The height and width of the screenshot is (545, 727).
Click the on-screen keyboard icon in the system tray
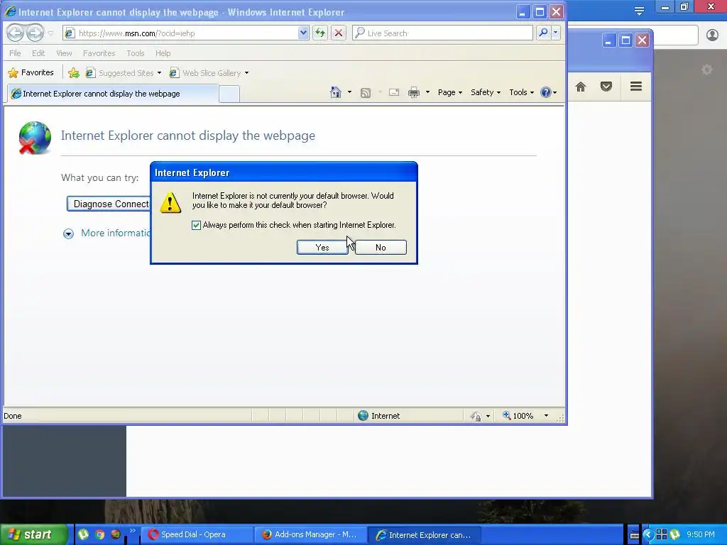coord(634,535)
